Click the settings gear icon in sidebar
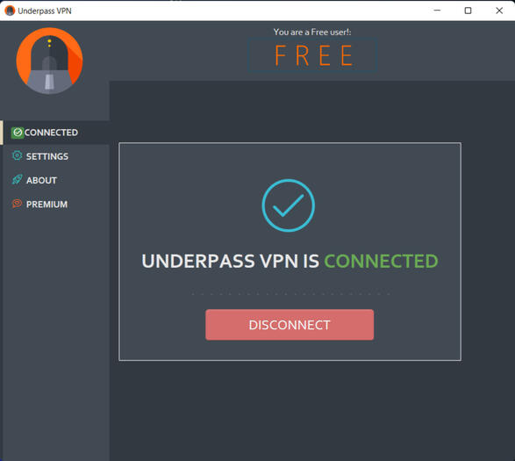 (17, 155)
